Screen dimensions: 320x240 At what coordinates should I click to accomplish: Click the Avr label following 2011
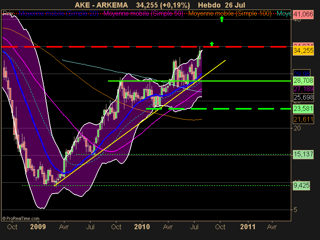pyautogui.click(x=272, y=227)
